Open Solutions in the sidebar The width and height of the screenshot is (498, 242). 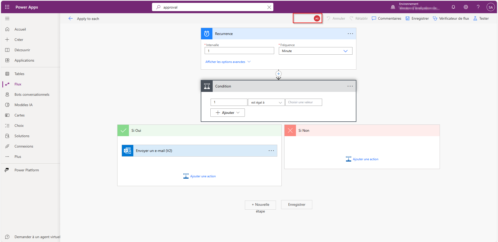31,136
